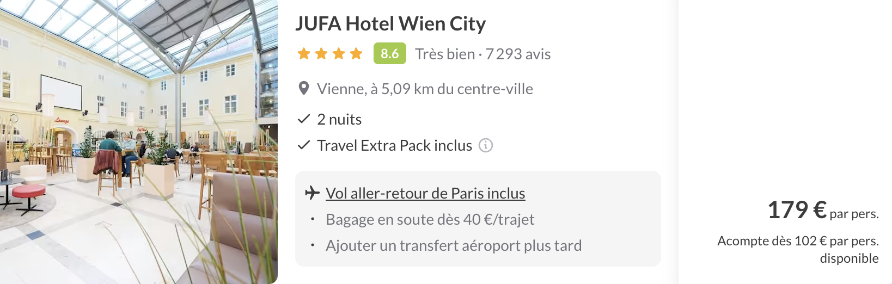Click the first gold star of the rating
This screenshot has width=892, height=284.
pos(304,53)
